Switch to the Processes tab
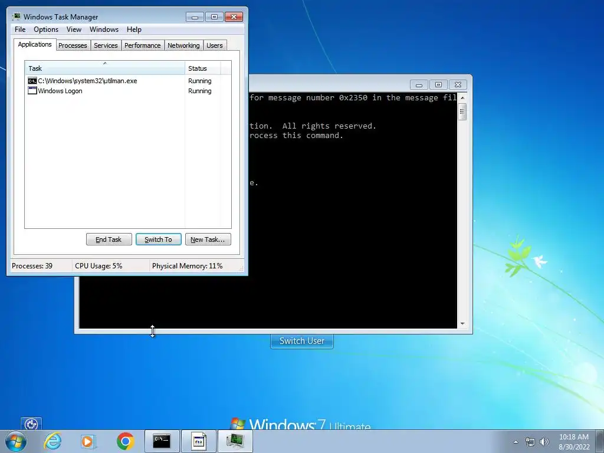This screenshot has width=604, height=453. [73, 45]
